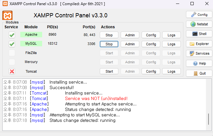Open Apache Admin page
The height and width of the screenshot is (136, 213).
click(130, 35)
